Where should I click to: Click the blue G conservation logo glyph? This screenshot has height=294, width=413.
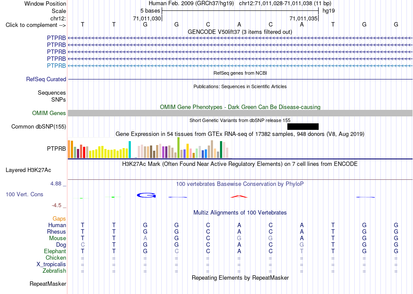point(147,195)
